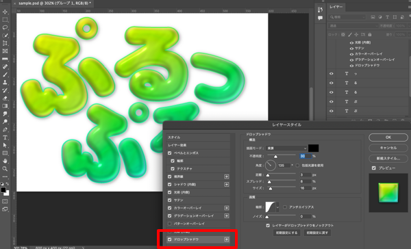411x249 pixels.
Task: Toggle the プレビュー checkbox
Action: click(374, 168)
